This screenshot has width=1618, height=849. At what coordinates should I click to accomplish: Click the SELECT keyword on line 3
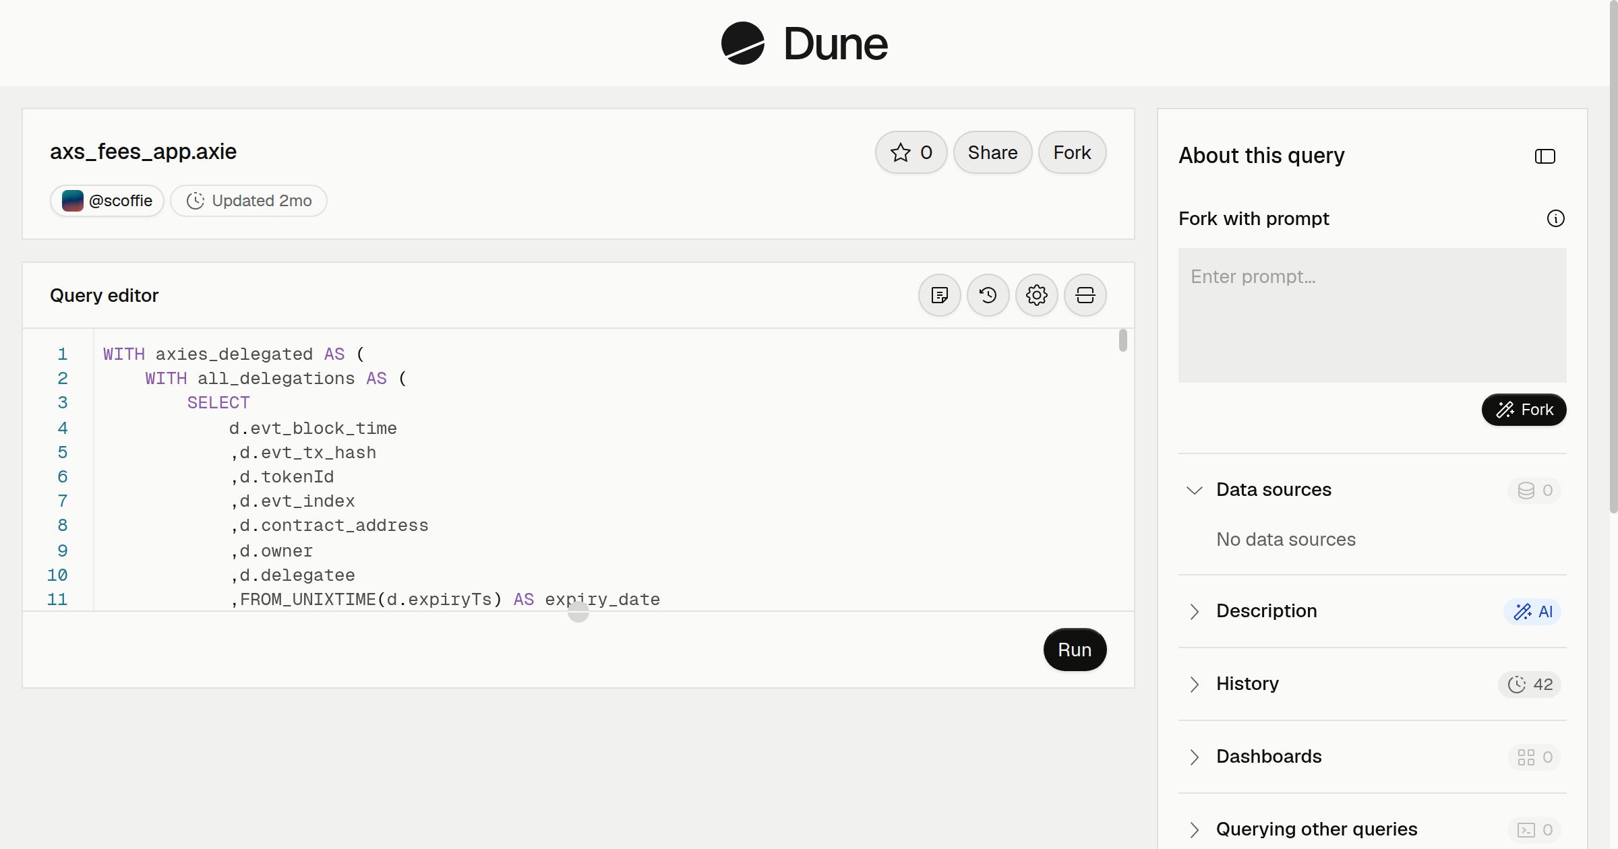[218, 403]
